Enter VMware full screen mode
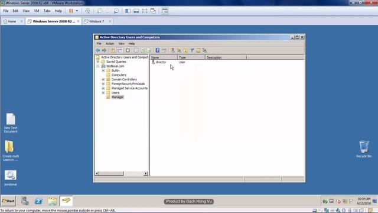 [x=144, y=11]
